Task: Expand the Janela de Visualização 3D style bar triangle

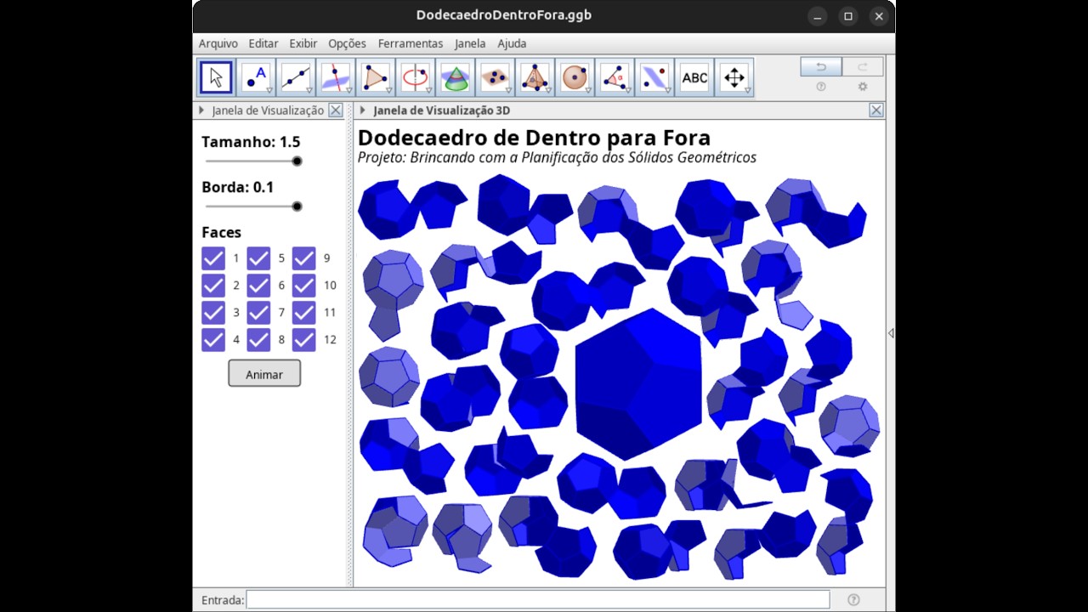Action: pyautogui.click(x=362, y=110)
